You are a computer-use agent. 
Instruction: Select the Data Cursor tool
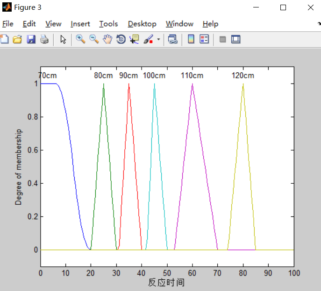134,39
